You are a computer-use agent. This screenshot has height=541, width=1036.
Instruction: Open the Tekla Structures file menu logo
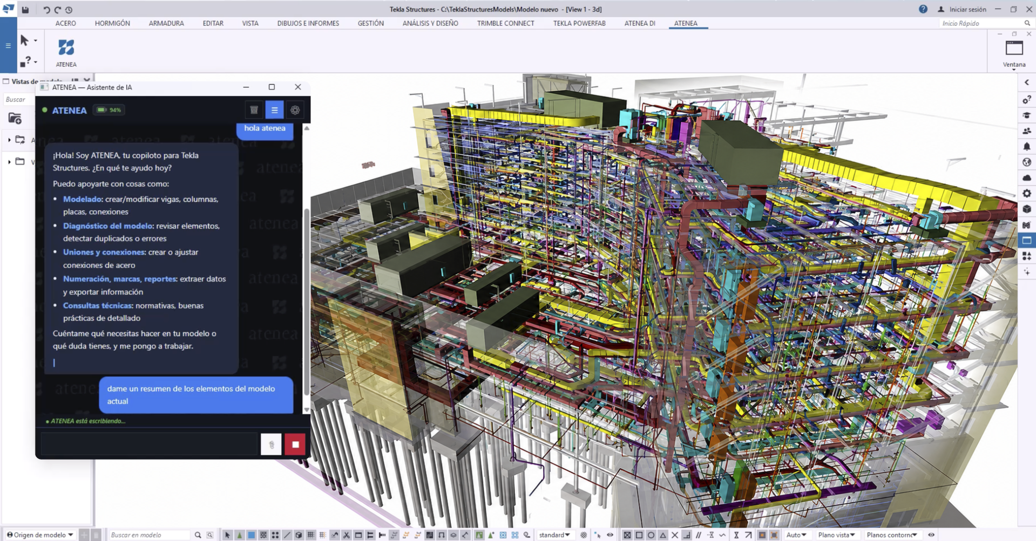tap(8, 9)
